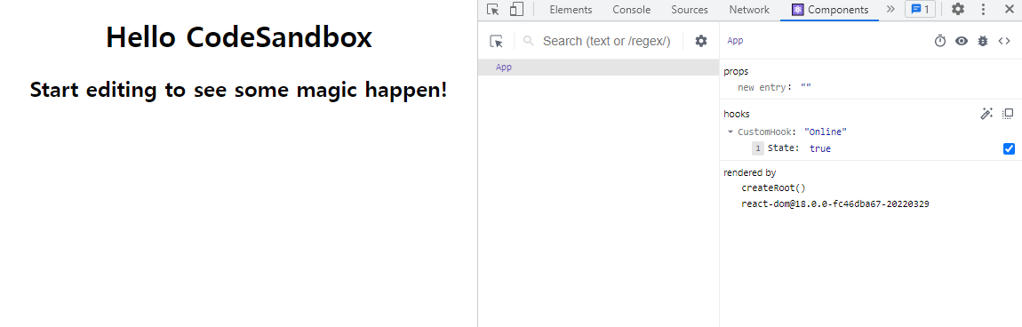Switch to the Console tab
Viewport: 1022px width, 327px height.
click(632, 10)
